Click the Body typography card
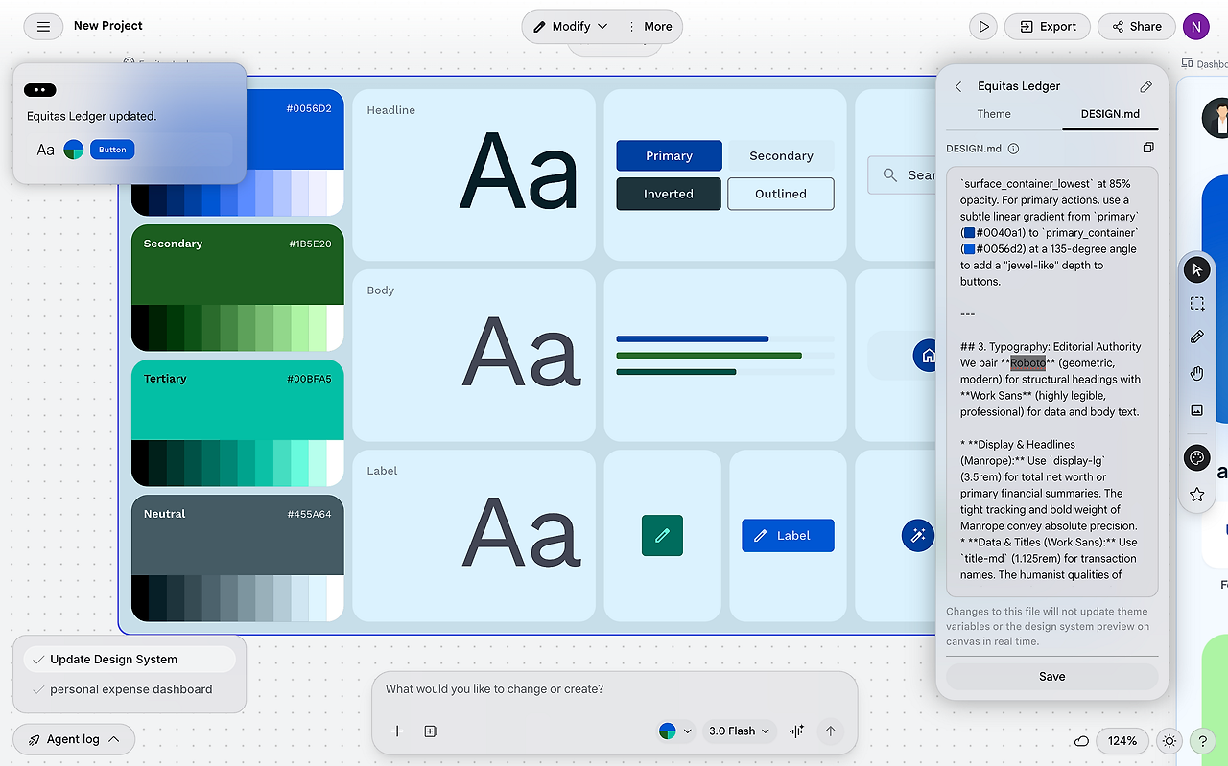 point(476,356)
